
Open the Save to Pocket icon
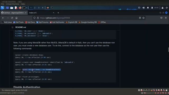(x=161, y=18)
